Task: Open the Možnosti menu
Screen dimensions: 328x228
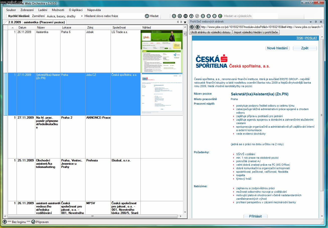Action: [x=58, y=10]
